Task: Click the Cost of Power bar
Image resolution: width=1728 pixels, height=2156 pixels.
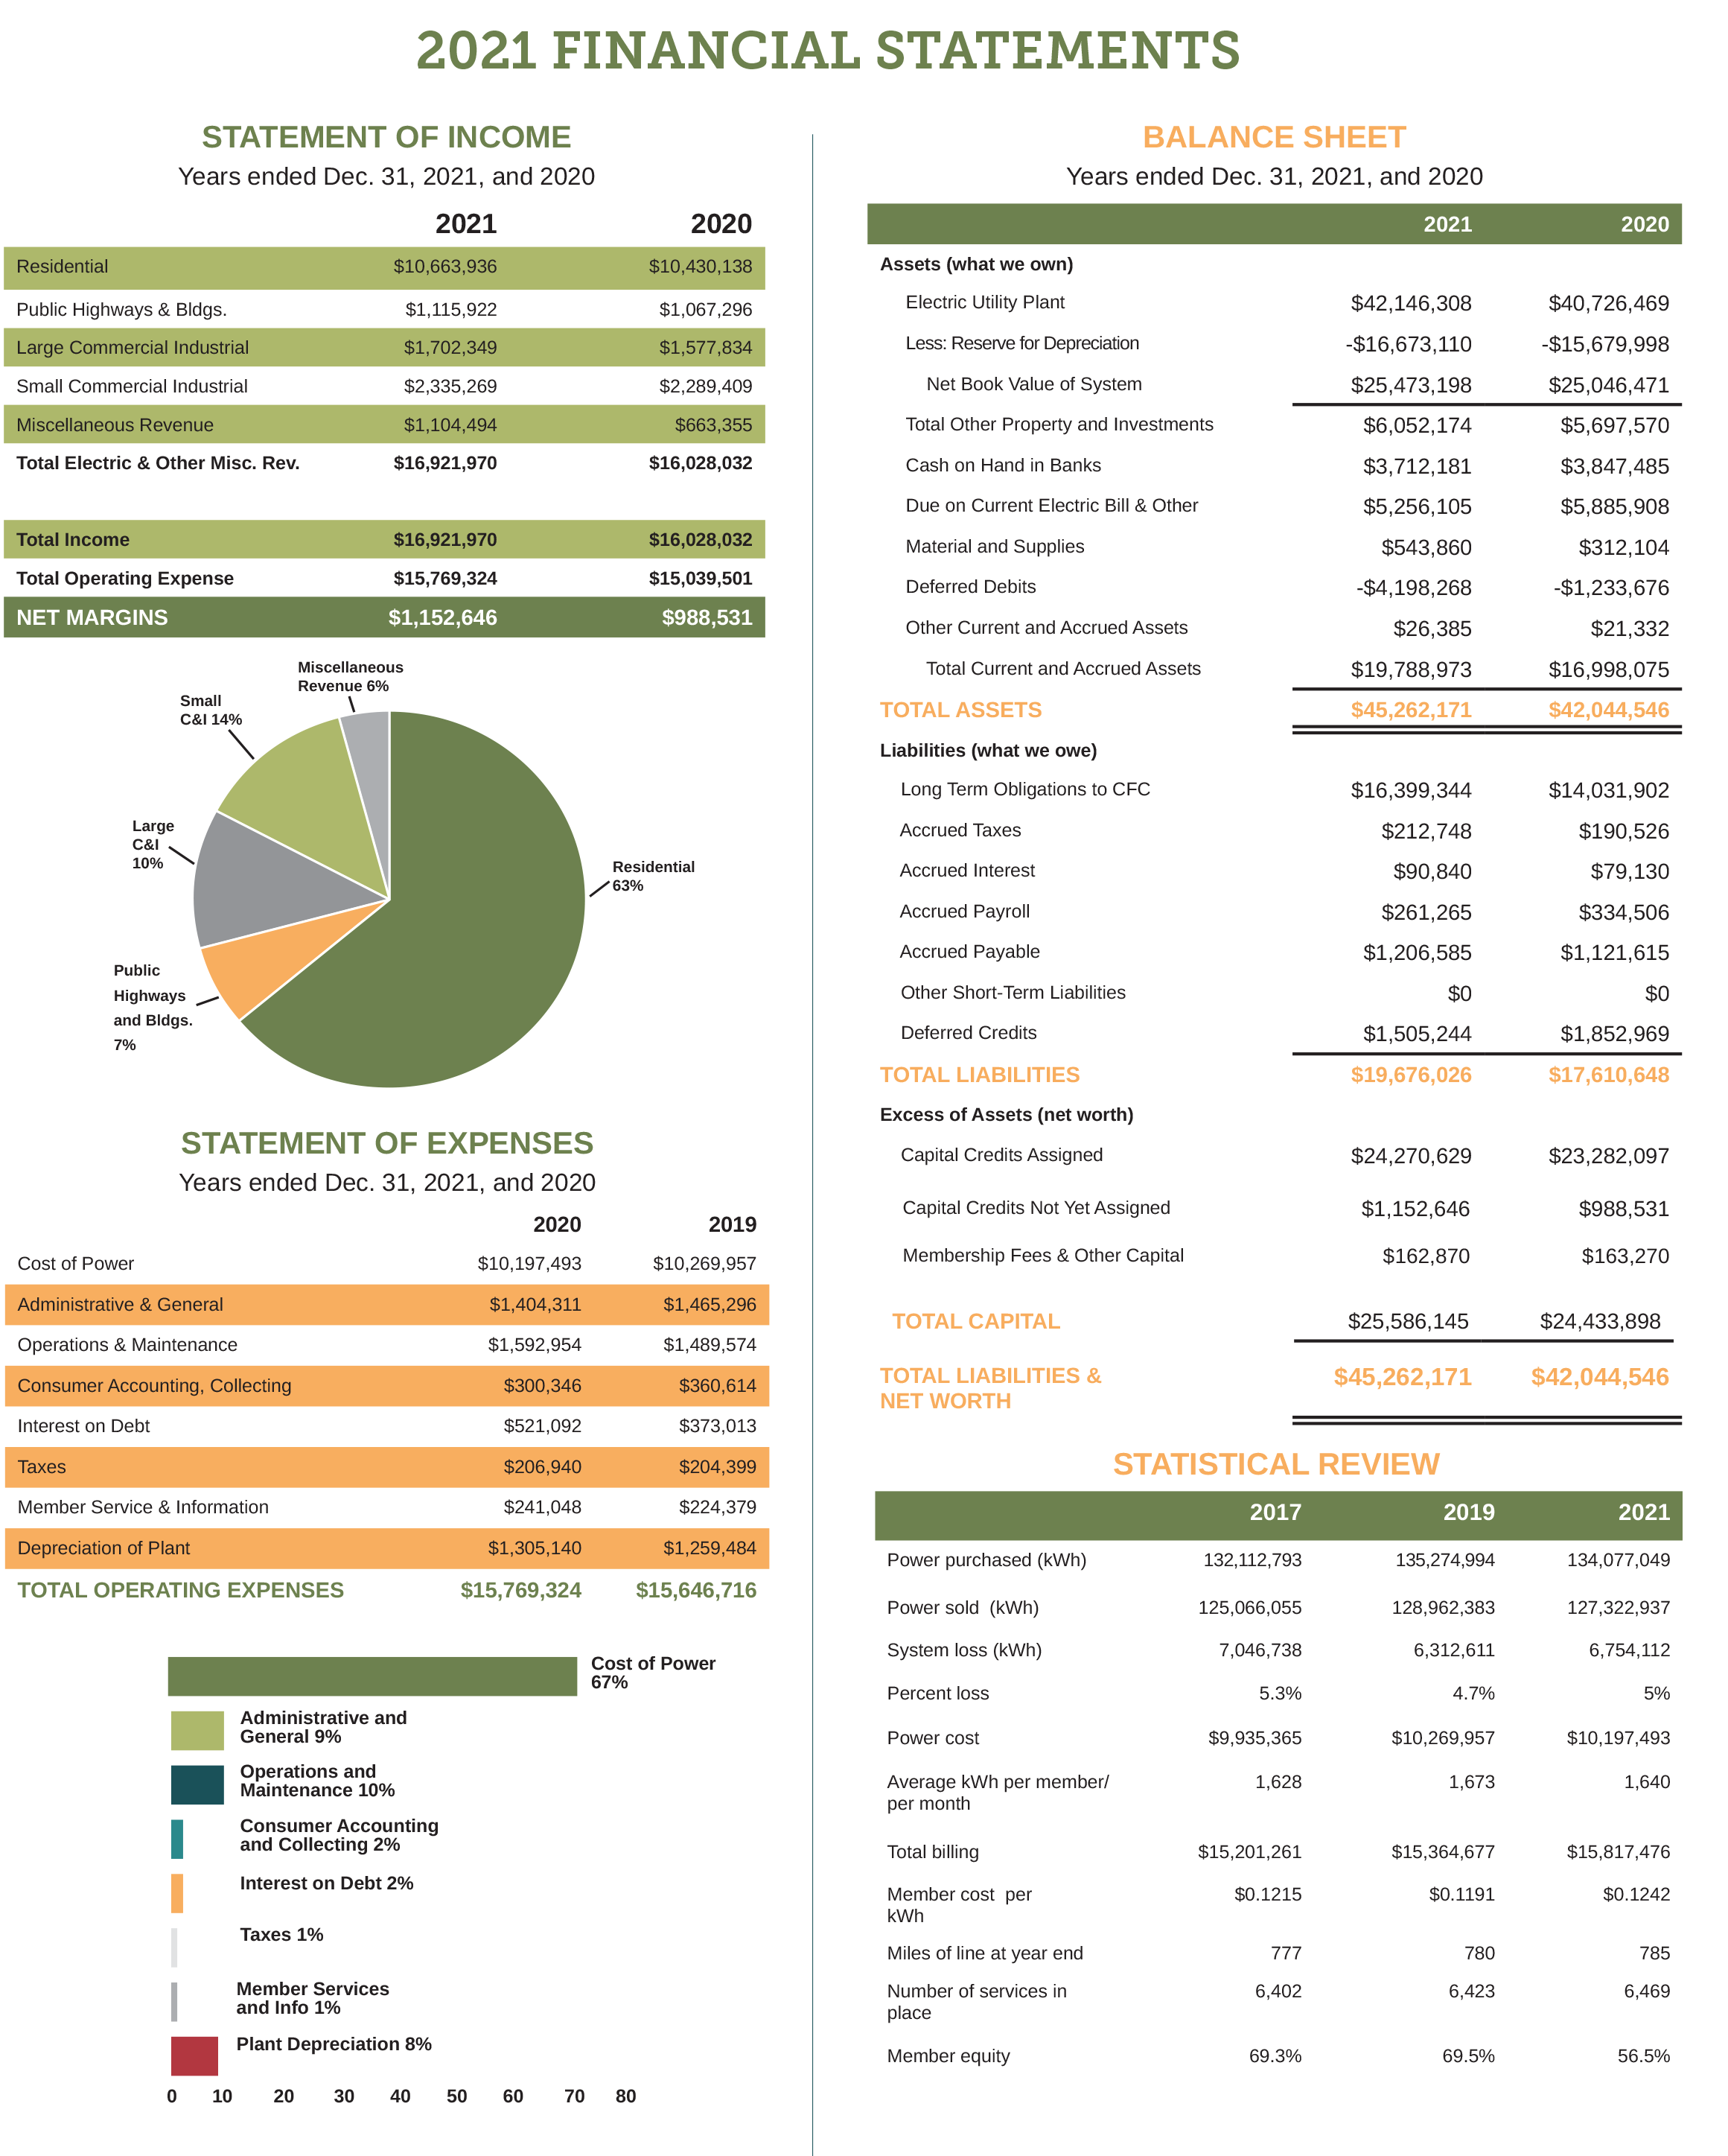Action: click(x=372, y=1676)
